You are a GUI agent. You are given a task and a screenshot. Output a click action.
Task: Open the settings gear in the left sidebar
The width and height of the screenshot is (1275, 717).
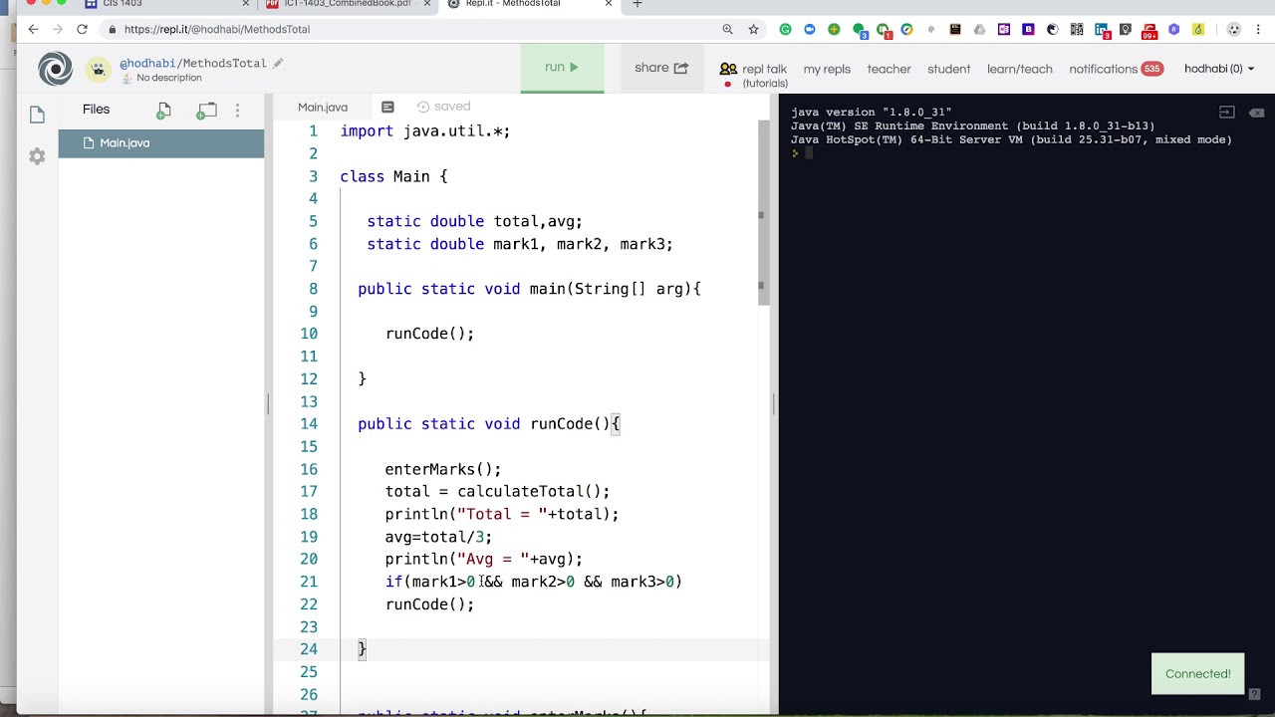(37, 156)
